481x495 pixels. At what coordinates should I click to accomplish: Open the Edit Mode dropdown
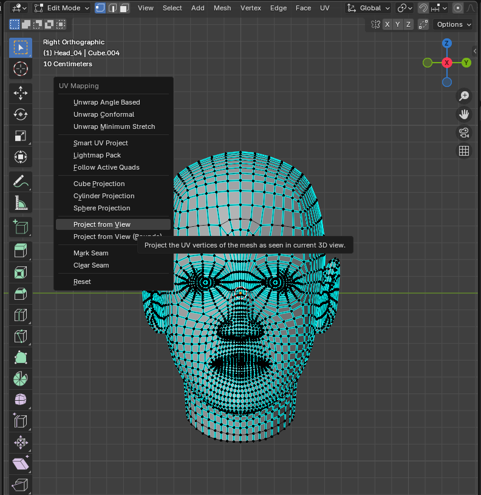pyautogui.click(x=61, y=8)
